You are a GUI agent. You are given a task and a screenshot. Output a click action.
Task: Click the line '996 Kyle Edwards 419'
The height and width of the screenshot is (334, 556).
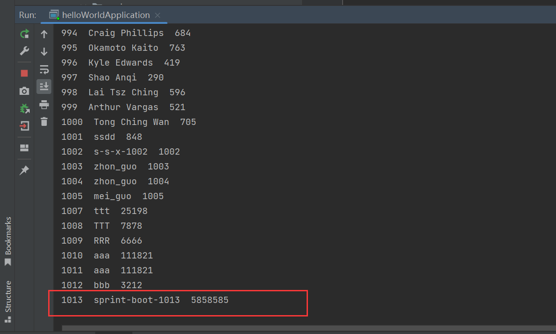click(121, 62)
